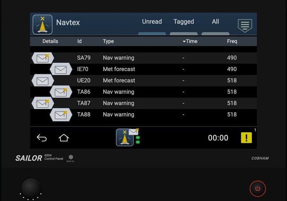
Task: Click frequency 518 in TA86 row
Action: point(232,92)
